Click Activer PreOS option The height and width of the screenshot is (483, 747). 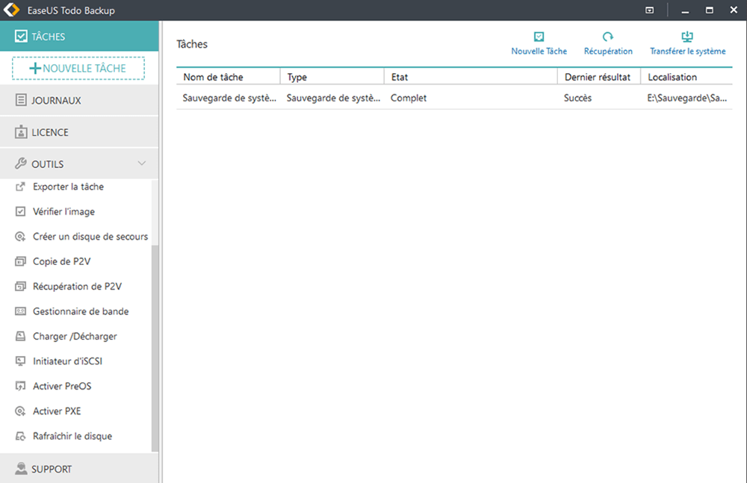62,387
